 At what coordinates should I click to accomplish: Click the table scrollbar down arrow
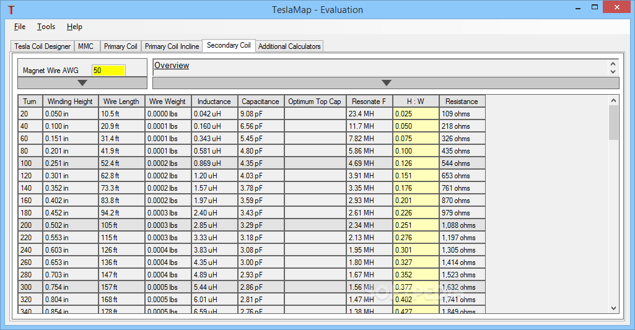[x=613, y=308]
